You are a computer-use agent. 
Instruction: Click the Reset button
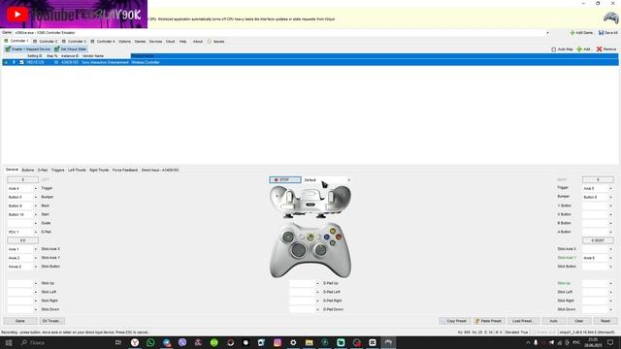tap(605, 321)
